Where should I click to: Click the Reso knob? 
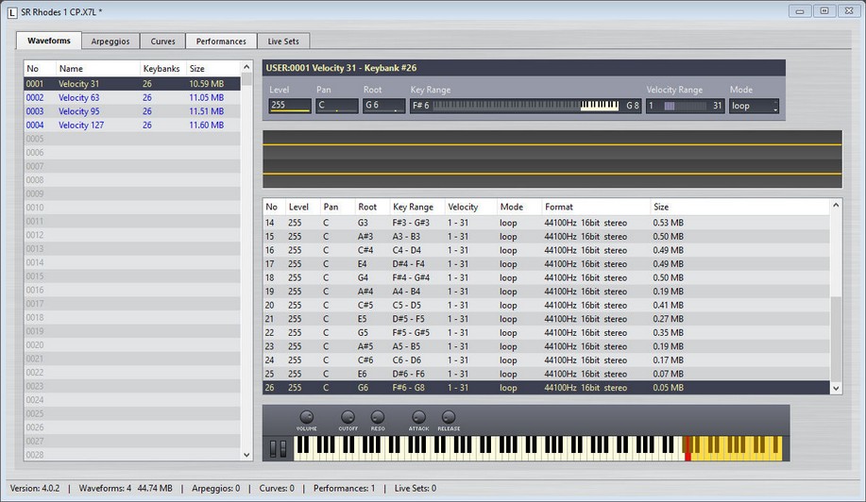(x=378, y=417)
